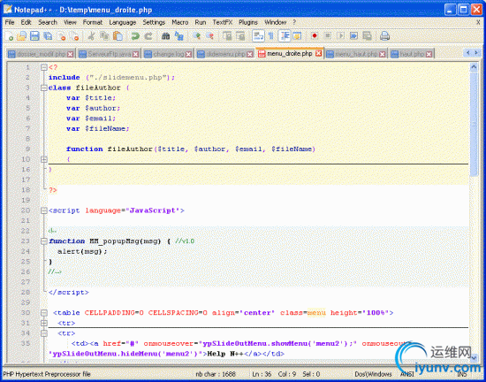
Task: Toggle Show All Characters pilcrow button
Action: point(270,36)
